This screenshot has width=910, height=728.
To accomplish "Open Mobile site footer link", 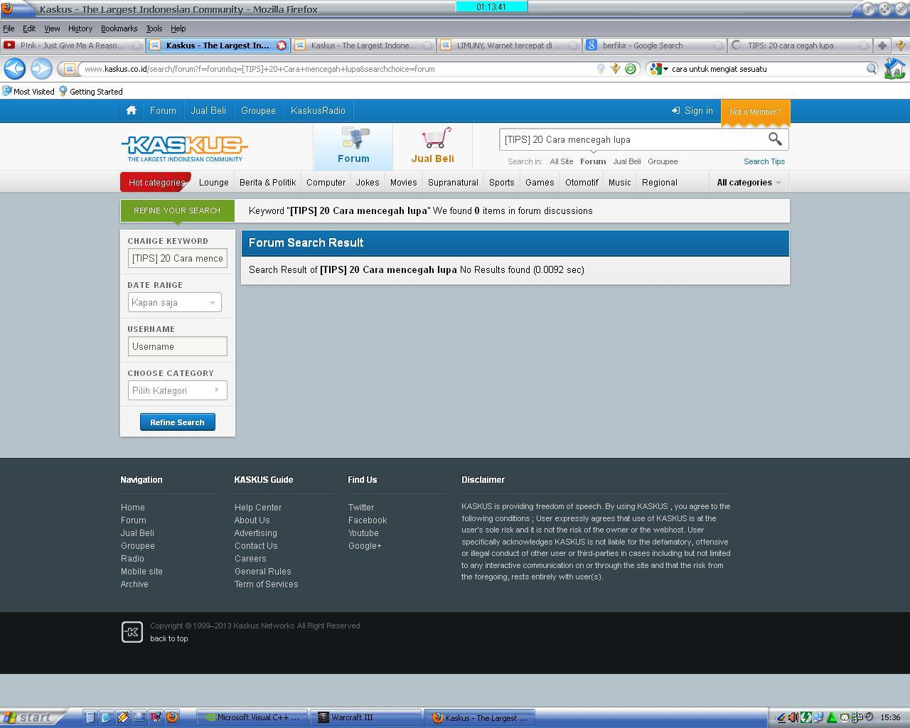I will pos(141,571).
